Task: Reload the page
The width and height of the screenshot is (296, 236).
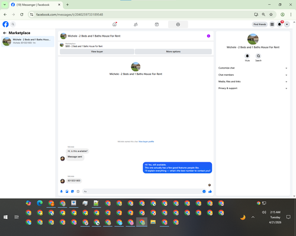Action: [22, 14]
